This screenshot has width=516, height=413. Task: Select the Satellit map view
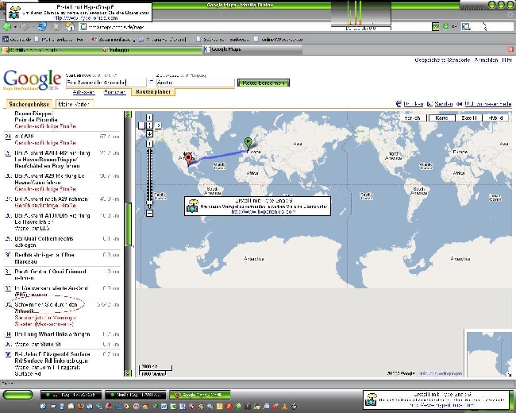pyautogui.click(x=469, y=118)
